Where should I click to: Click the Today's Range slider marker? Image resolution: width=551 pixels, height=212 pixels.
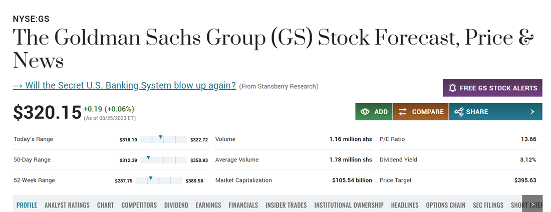pyautogui.click(x=161, y=137)
